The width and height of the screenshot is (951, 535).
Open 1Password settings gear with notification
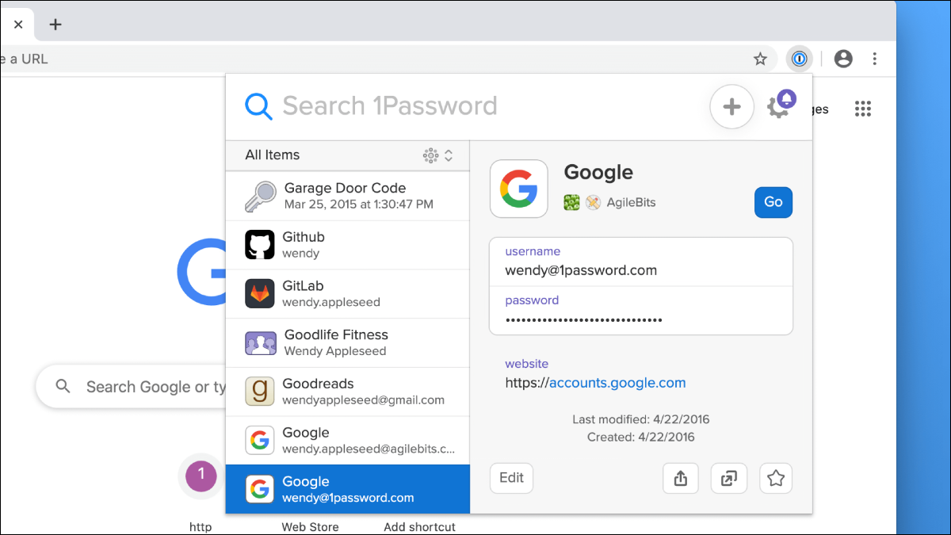[781, 105]
